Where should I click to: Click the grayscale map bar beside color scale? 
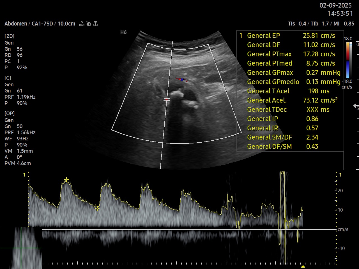[x=351, y=60]
